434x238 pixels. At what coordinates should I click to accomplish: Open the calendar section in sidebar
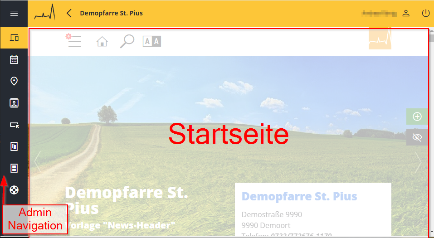coord(14,59)
